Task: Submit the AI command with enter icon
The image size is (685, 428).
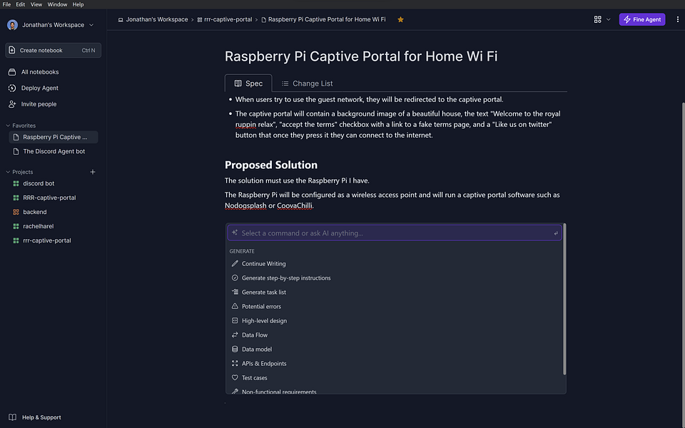Action: (x=556, y=234)
